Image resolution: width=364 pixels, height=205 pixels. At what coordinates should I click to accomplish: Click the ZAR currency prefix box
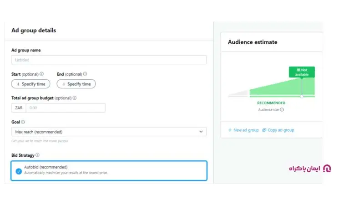pyautogui.click(x=19, y=108)
